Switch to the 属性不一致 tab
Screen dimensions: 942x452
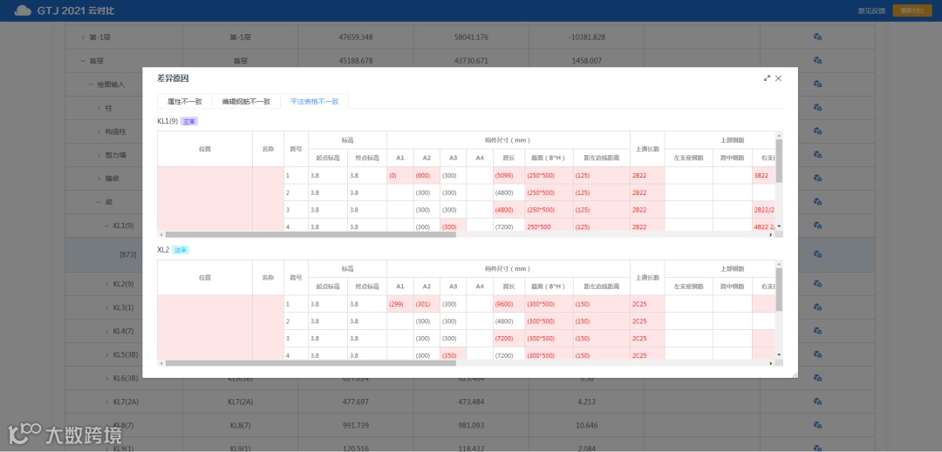(x=184, y=101)
